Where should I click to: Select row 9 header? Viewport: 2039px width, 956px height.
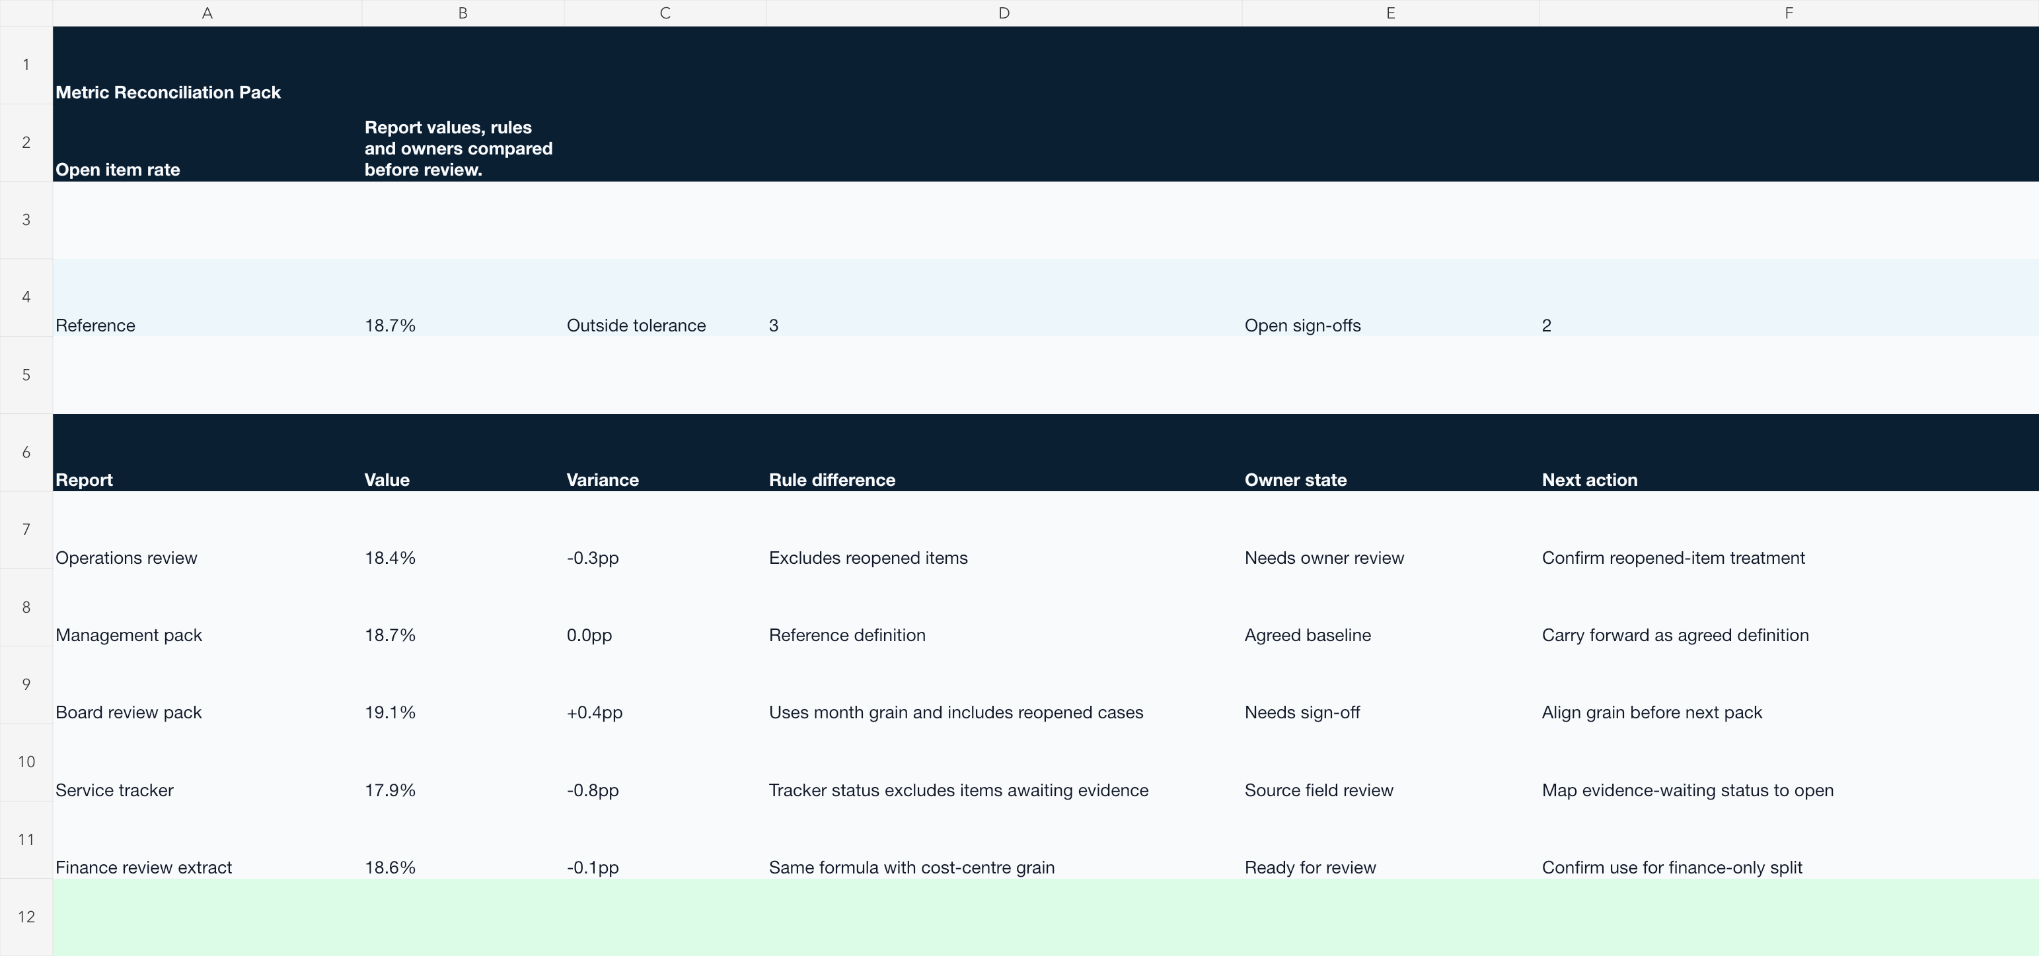(26, 685)
